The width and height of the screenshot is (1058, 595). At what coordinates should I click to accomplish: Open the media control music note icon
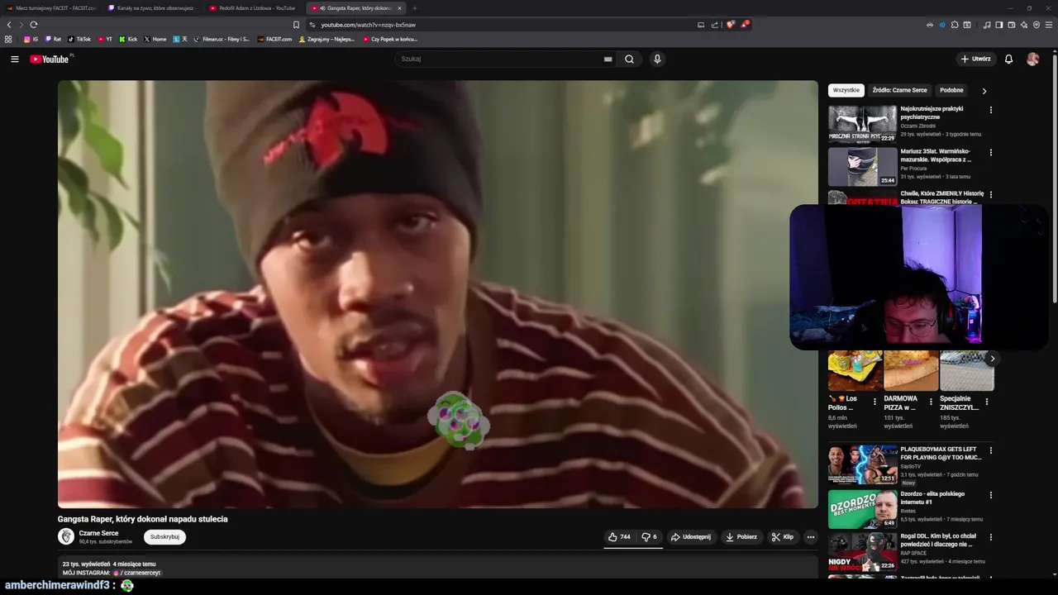[x=986, y=25]
